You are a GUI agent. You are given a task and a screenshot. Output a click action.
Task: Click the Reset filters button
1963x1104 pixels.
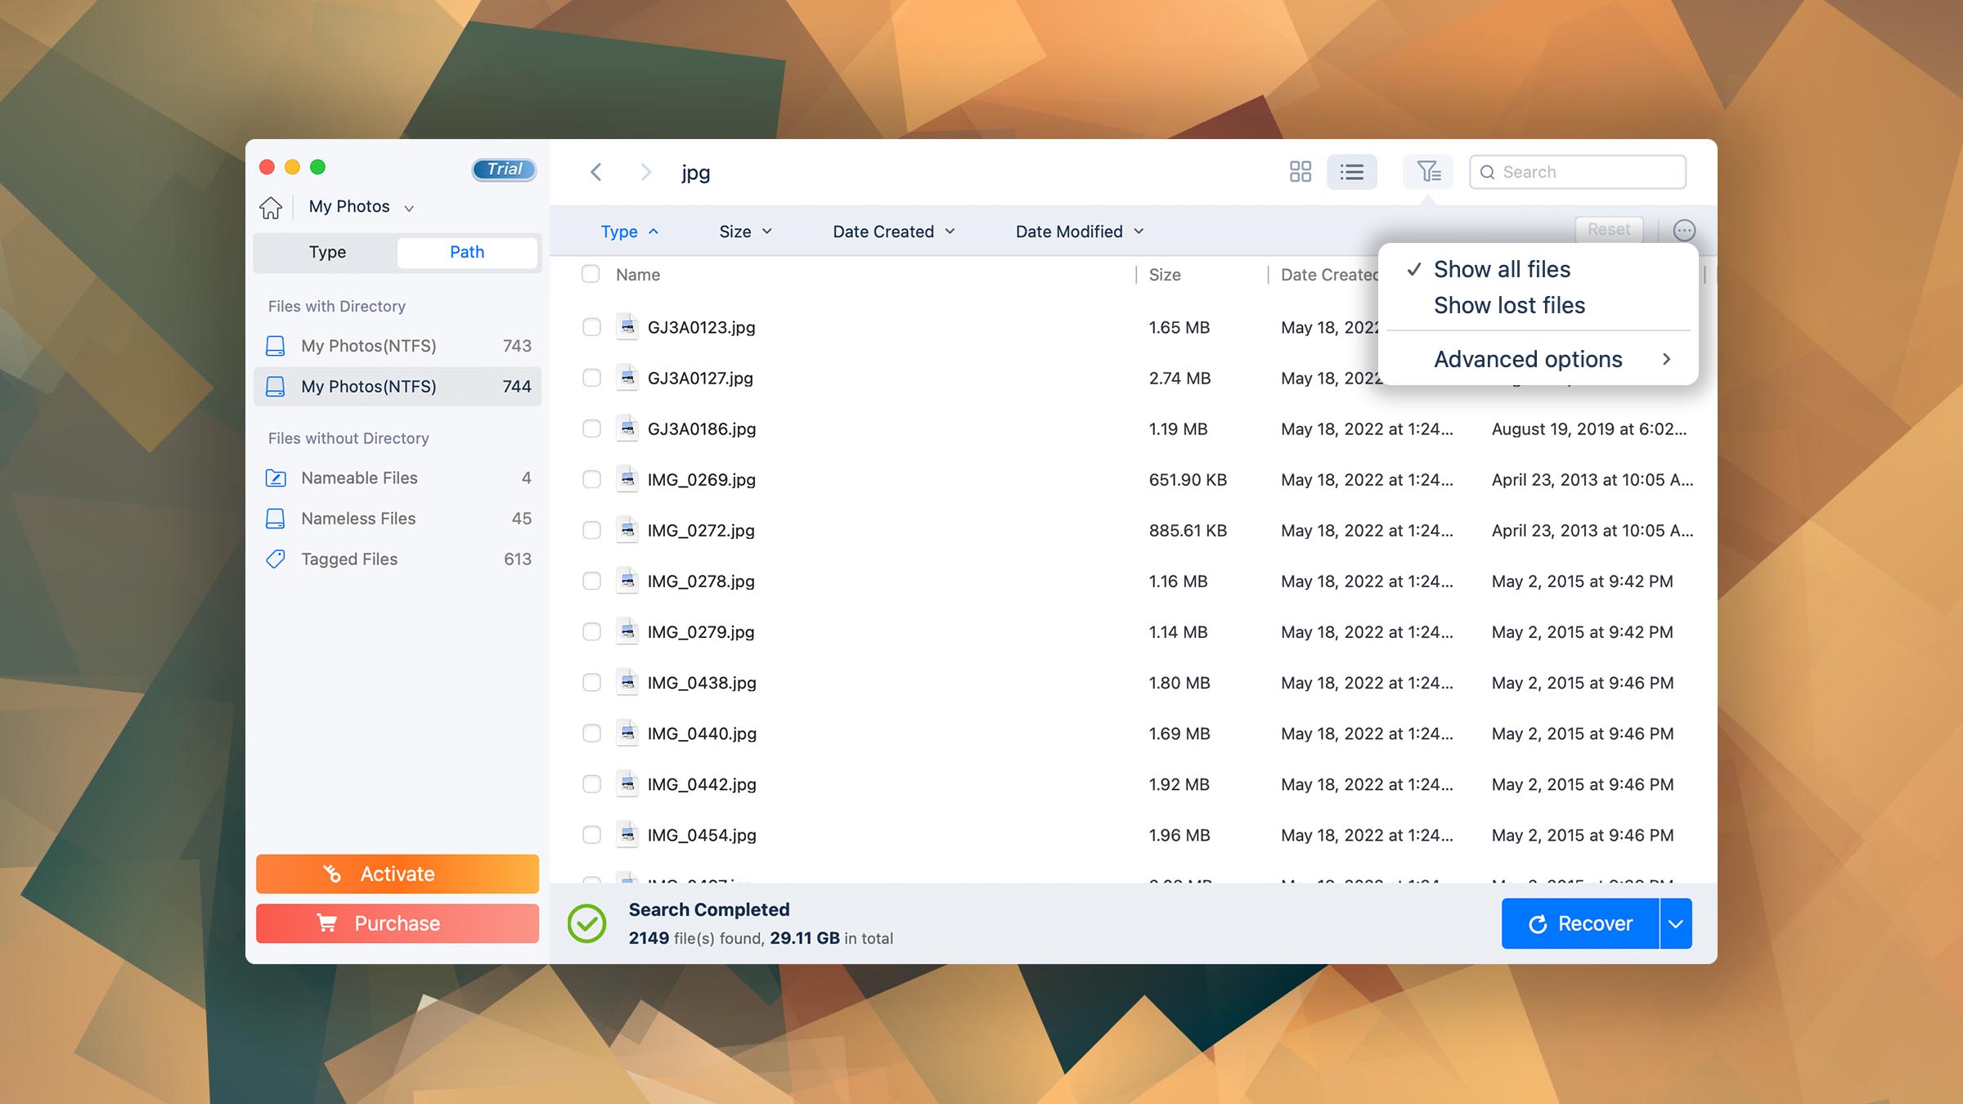click(1609, 230)
